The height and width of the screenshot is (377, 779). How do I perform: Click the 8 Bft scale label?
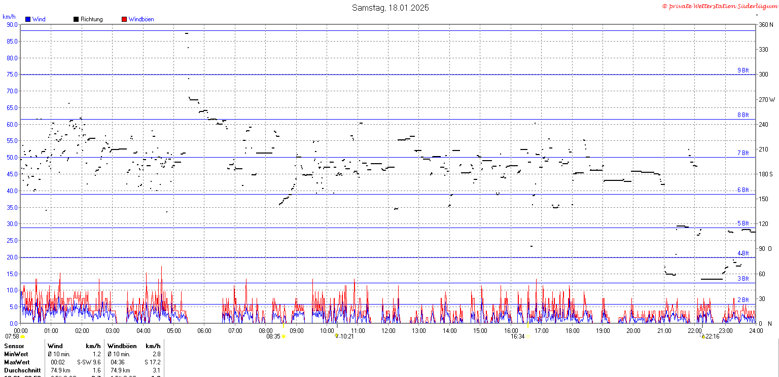click(x=743, y=115)
